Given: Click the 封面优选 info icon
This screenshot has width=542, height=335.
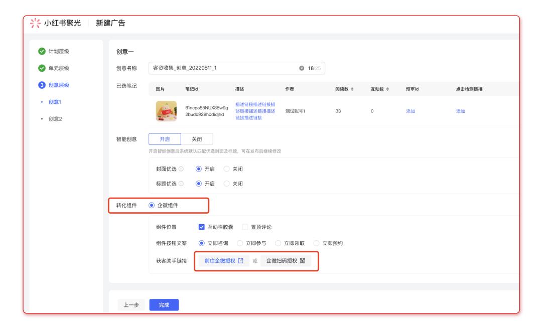Looking at the screenshot, I should 181,169.
